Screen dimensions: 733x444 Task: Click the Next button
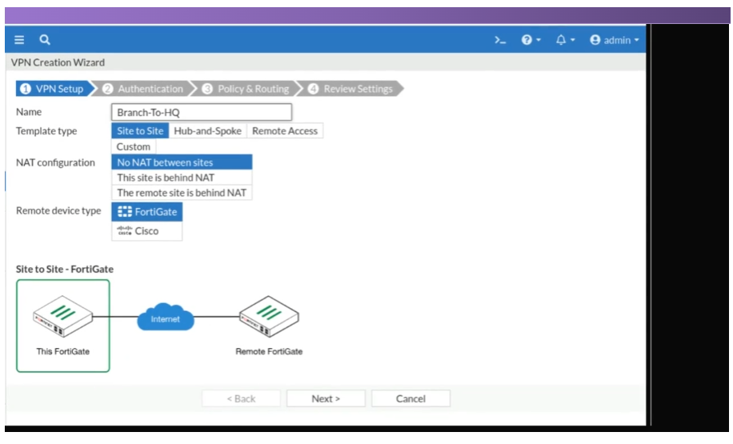(326, 398)
